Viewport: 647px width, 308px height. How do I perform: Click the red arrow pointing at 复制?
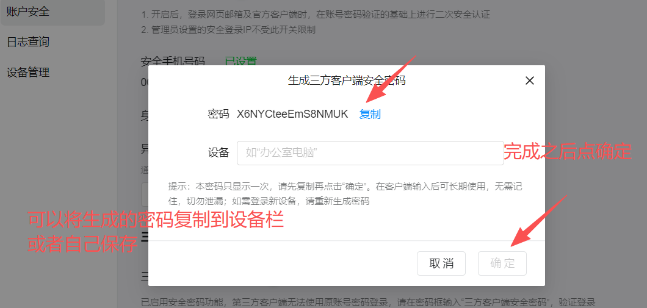click(x=391, y=79)
